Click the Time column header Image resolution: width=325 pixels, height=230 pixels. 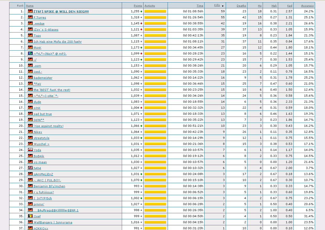pos(200,6)
